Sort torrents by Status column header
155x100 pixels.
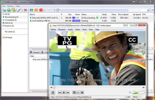[84, 14]
